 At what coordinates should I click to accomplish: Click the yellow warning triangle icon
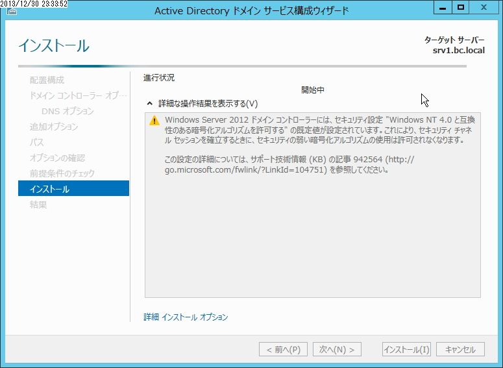(x=154, y=121)
